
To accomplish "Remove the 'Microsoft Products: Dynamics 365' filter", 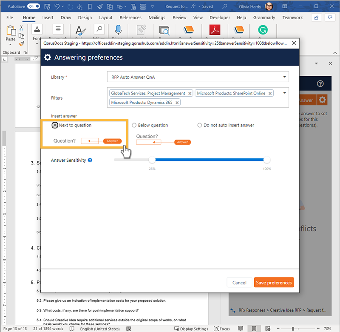I will point(177,103).
